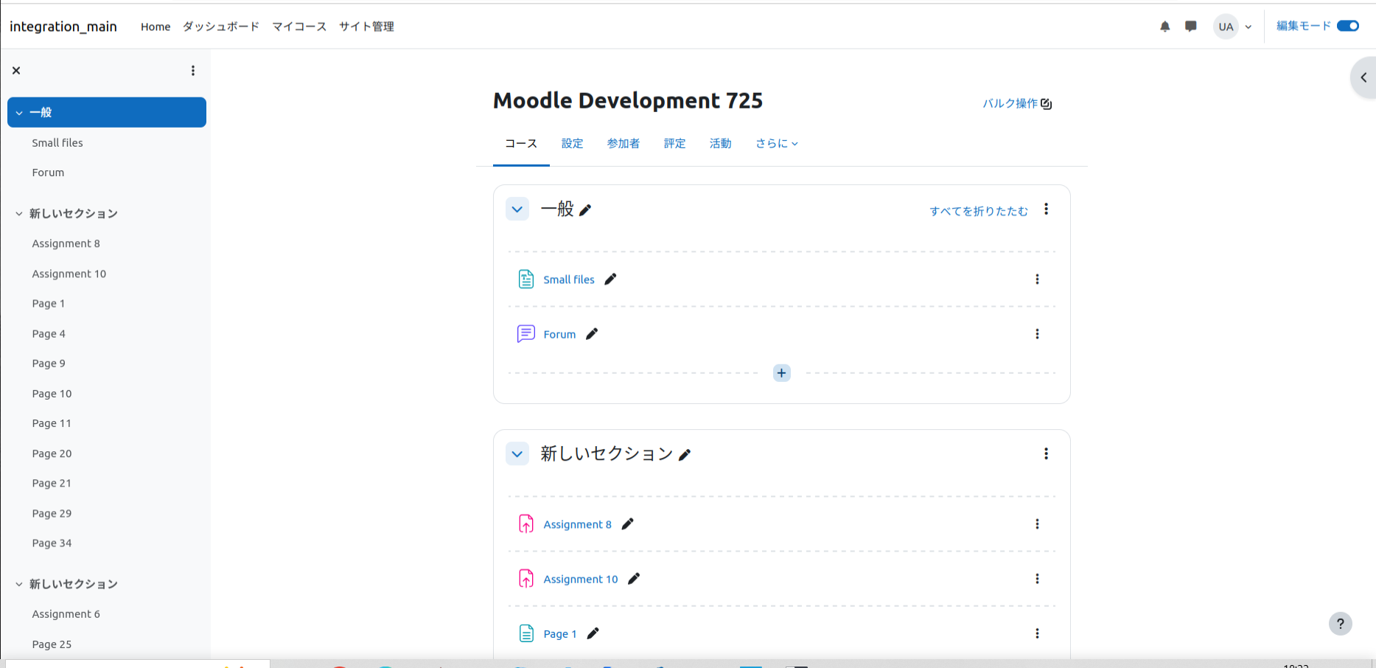Image resolution: width=1376 pixels, height=668 pixels.
Task: Open the Assignment 8 link in main content
Action: pos(578,524)
